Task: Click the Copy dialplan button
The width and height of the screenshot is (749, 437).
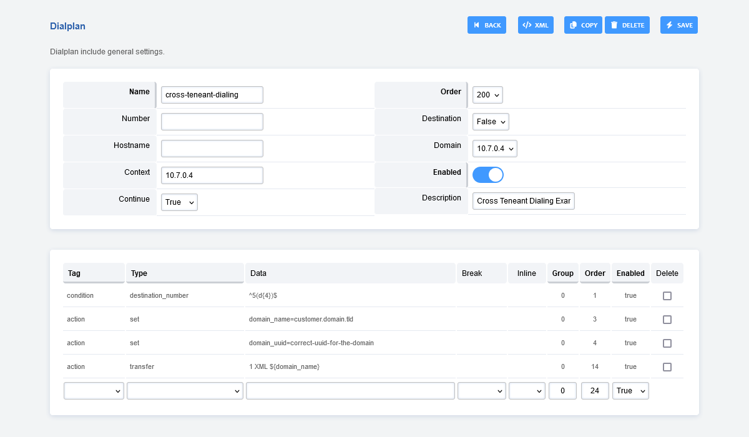Action: click(x=583, y=25)
